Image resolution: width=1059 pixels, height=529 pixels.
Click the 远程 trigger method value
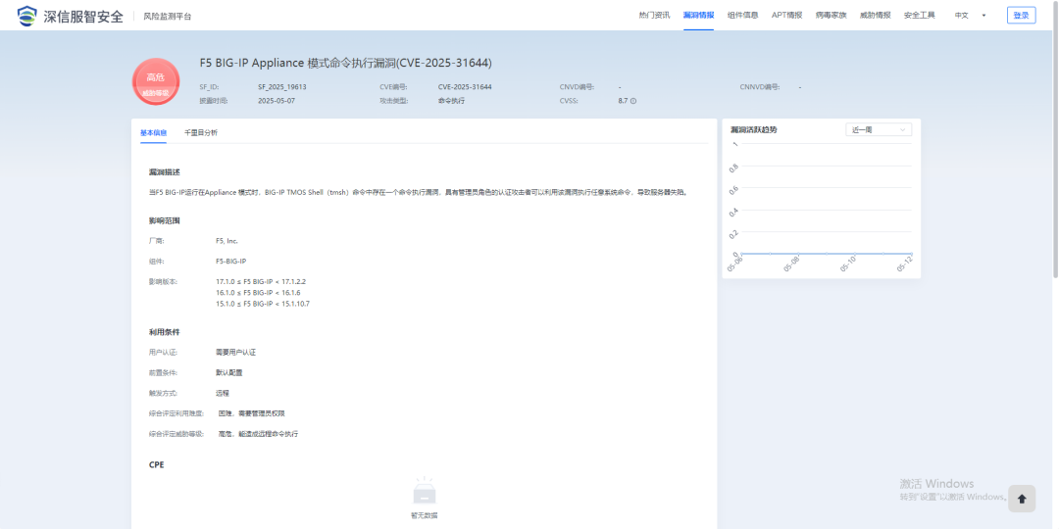[x=223, y=393]
